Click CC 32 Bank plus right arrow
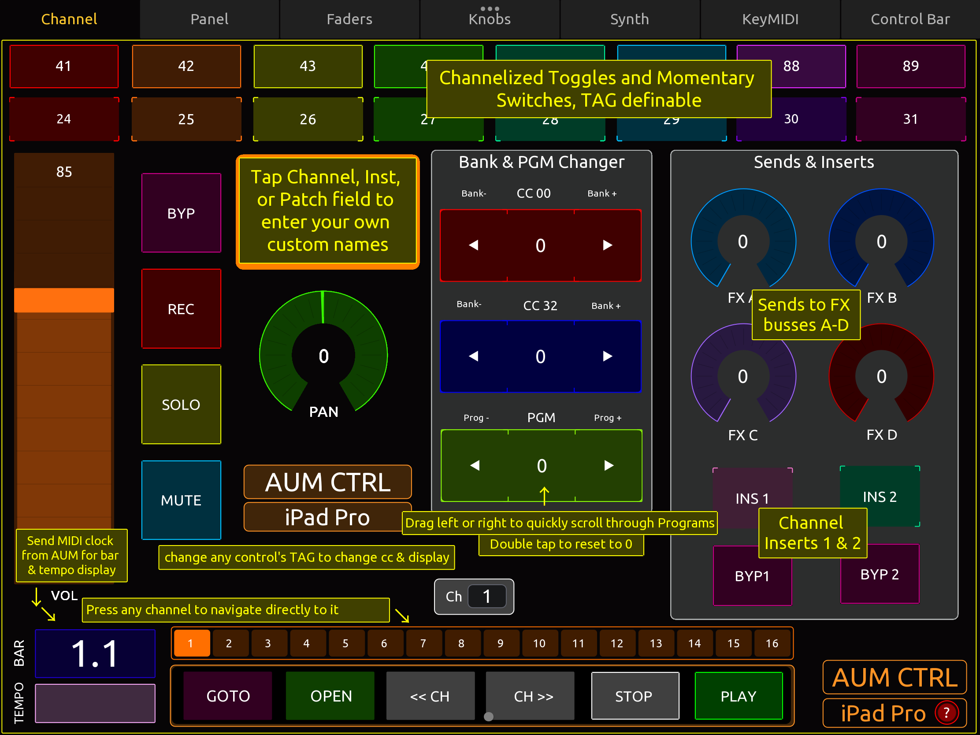 [607, 356]
